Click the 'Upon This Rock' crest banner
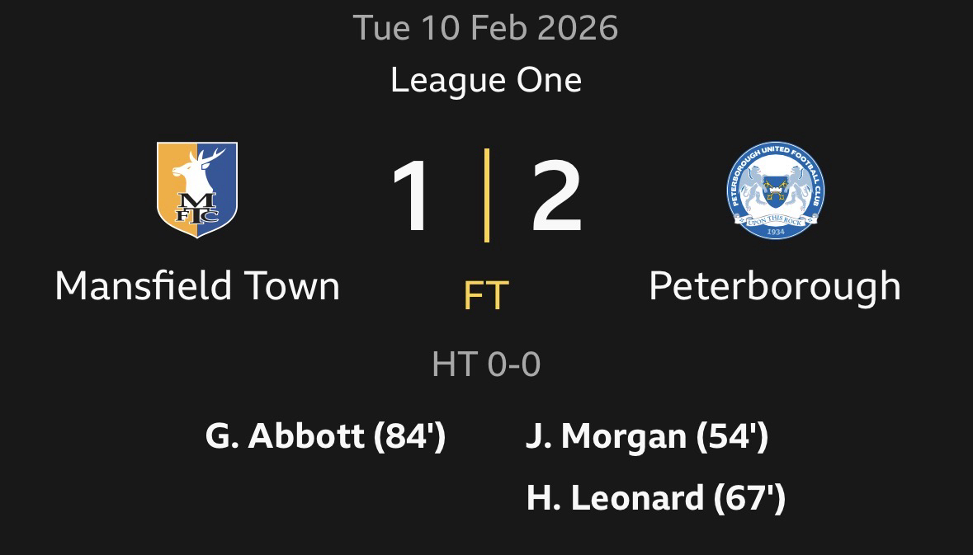Image resolution: width=973 pixels, height=555 pixels. 775,219
